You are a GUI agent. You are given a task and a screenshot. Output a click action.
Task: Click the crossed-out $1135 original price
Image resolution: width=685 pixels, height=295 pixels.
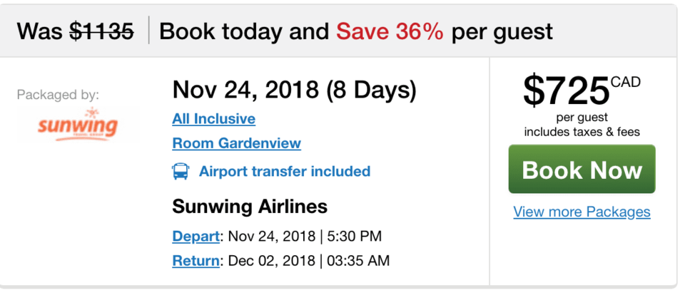pos(102,31)
